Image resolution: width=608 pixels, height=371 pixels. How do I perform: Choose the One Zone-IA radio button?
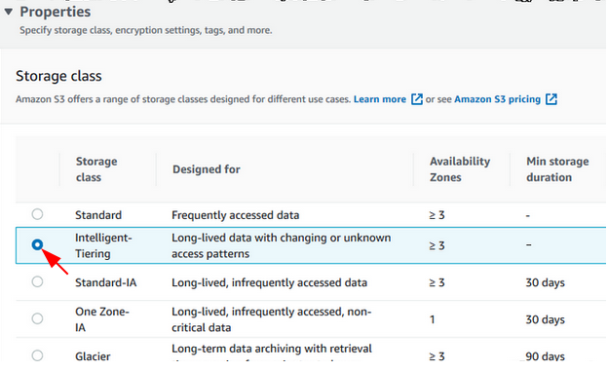point(37,318)
